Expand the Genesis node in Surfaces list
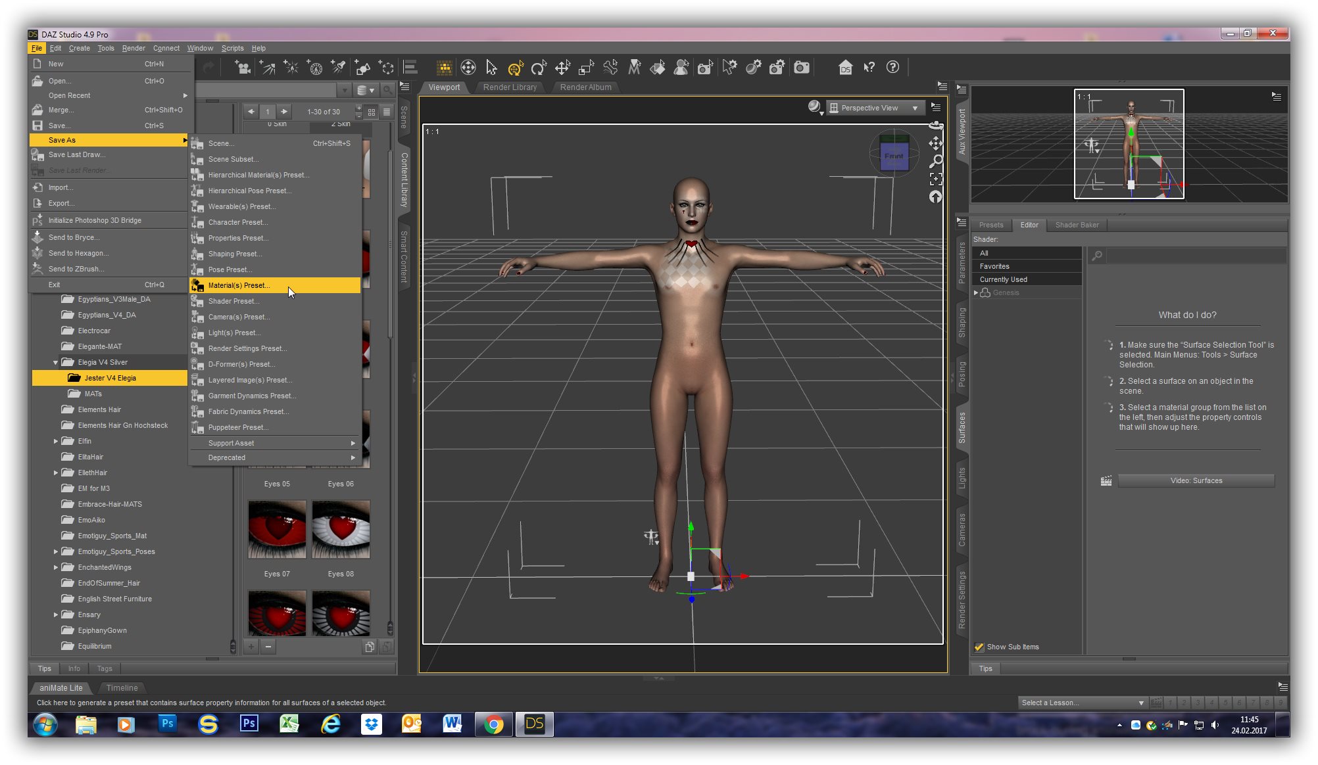 976,293
